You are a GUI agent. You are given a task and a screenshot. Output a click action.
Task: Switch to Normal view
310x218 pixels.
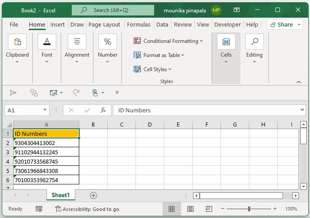pyautogui.click(x=172, y=209)
